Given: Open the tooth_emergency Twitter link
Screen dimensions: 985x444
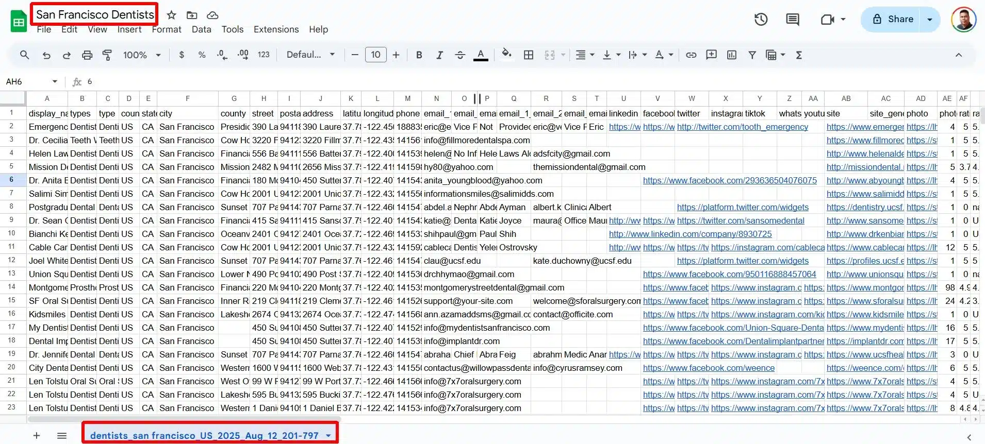Looking at the screenshot, I should point(743,127).
